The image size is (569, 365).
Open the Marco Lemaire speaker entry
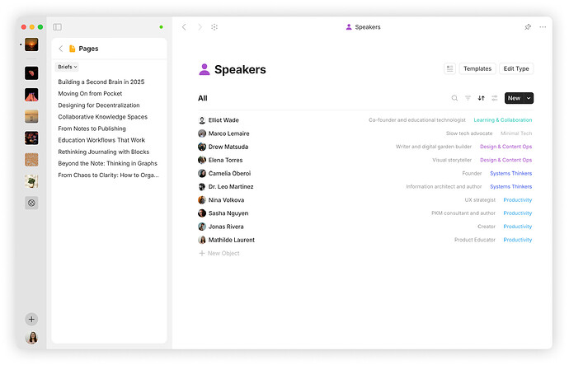[228, 133]
